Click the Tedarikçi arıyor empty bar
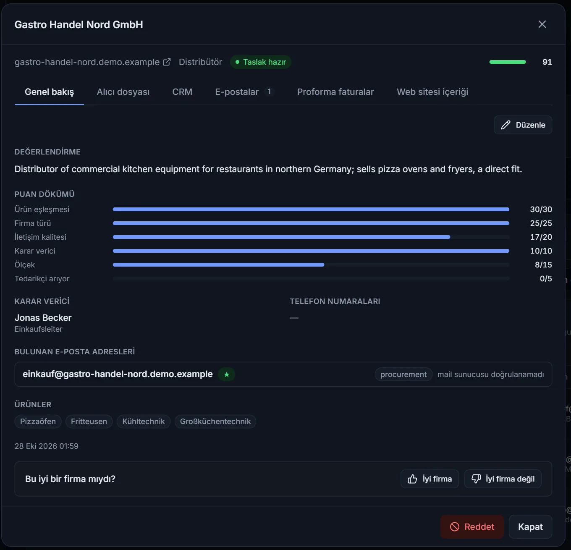The width and height of the screenshot is (571, 550). coord(311,279)
